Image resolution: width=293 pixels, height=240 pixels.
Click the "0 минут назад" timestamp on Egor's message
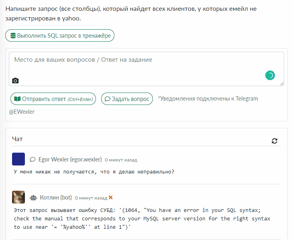[x=121, y=160]
